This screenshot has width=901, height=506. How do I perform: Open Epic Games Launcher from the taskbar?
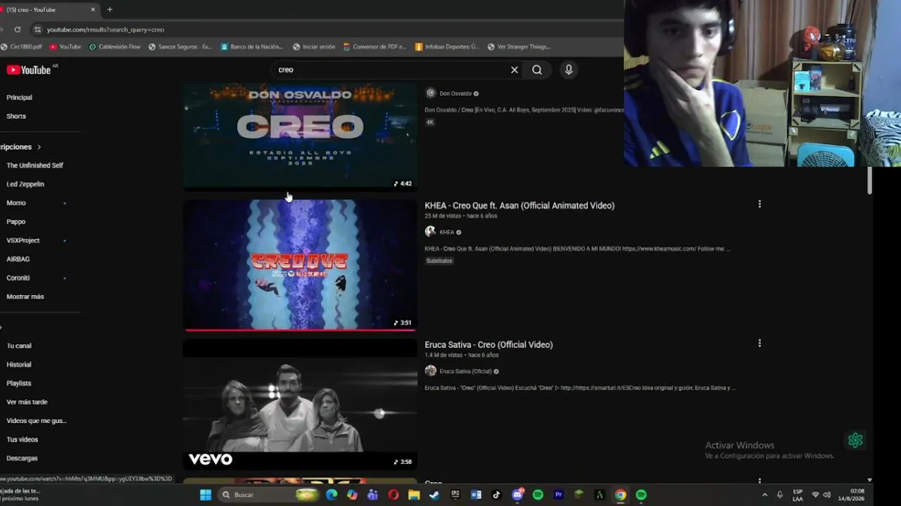[x=455, y=495]
